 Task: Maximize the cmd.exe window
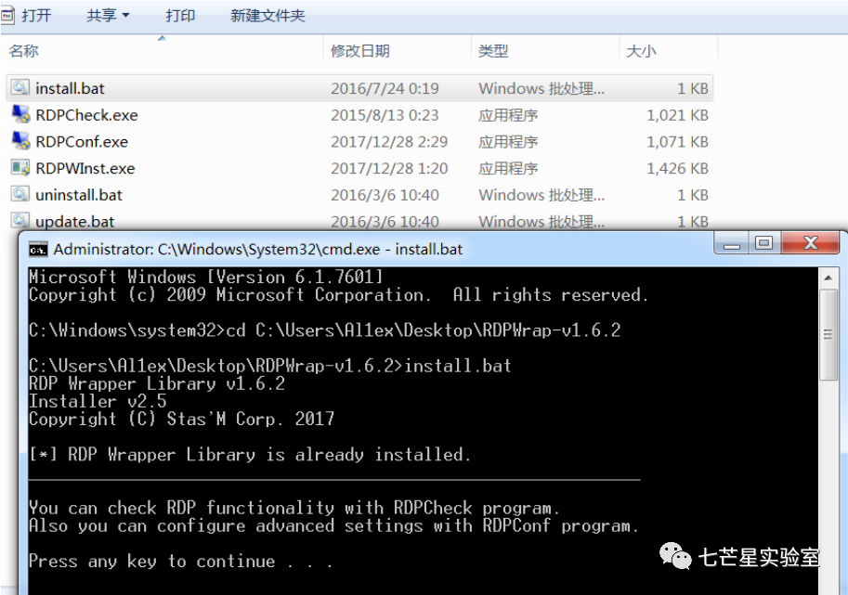tap(764, 244)
